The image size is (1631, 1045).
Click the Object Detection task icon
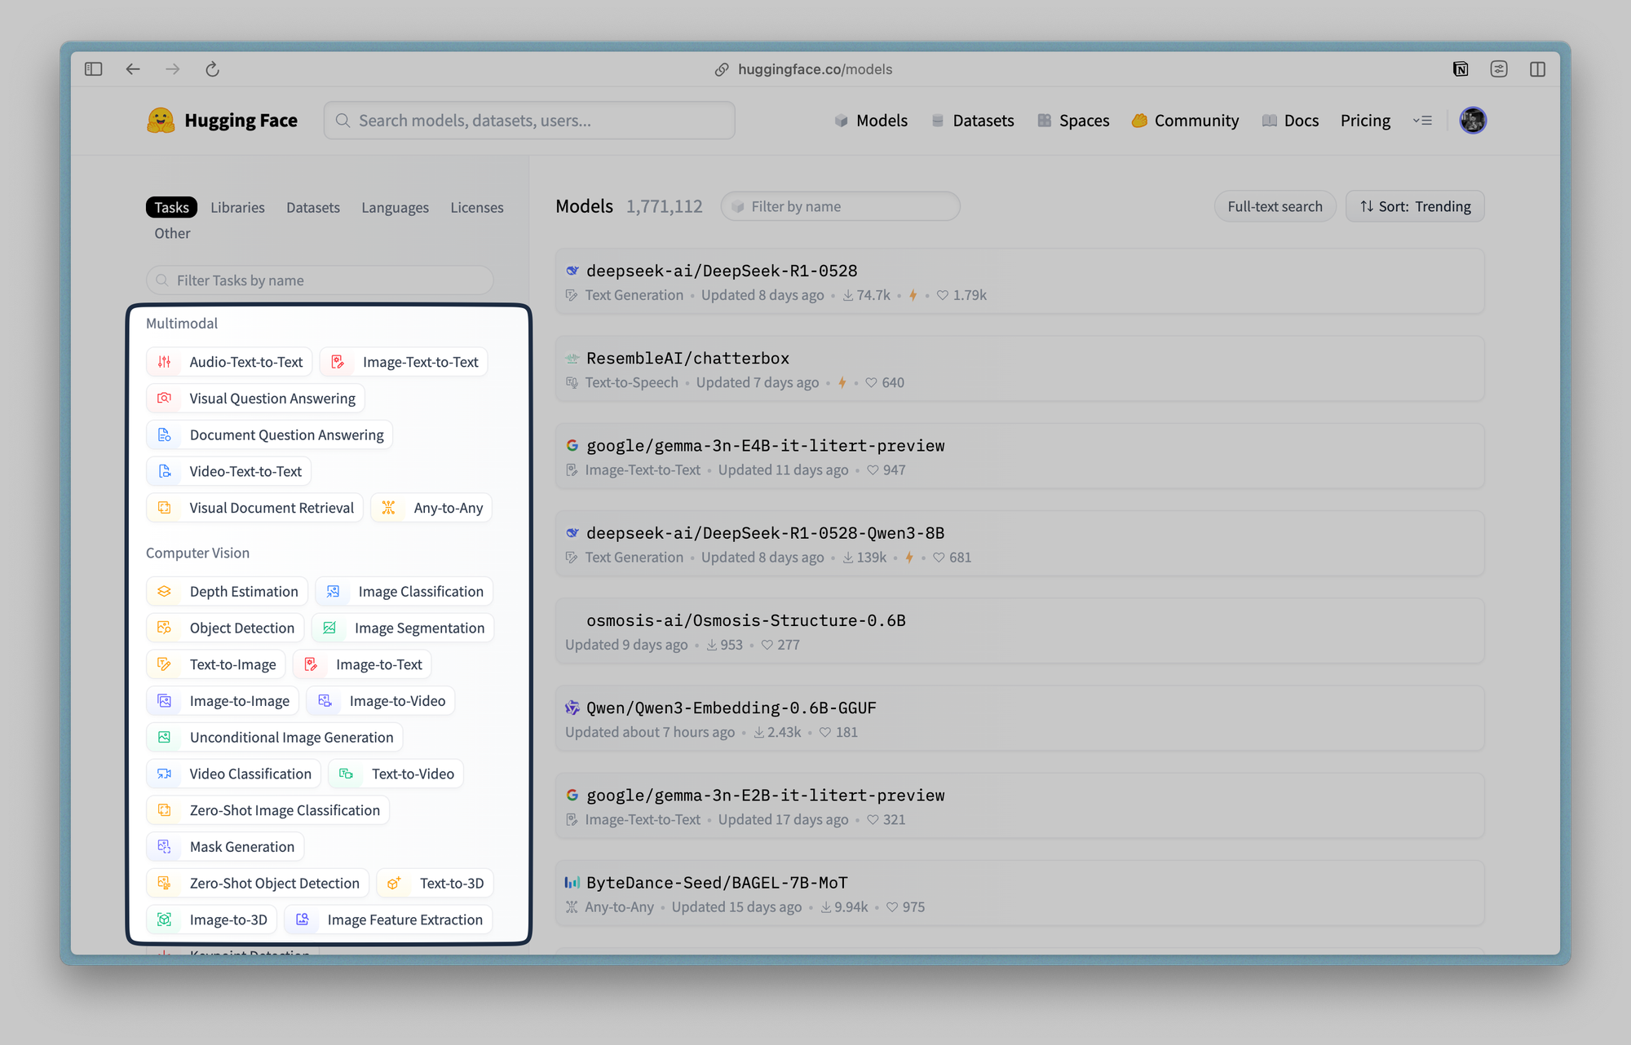click(164, 628)
